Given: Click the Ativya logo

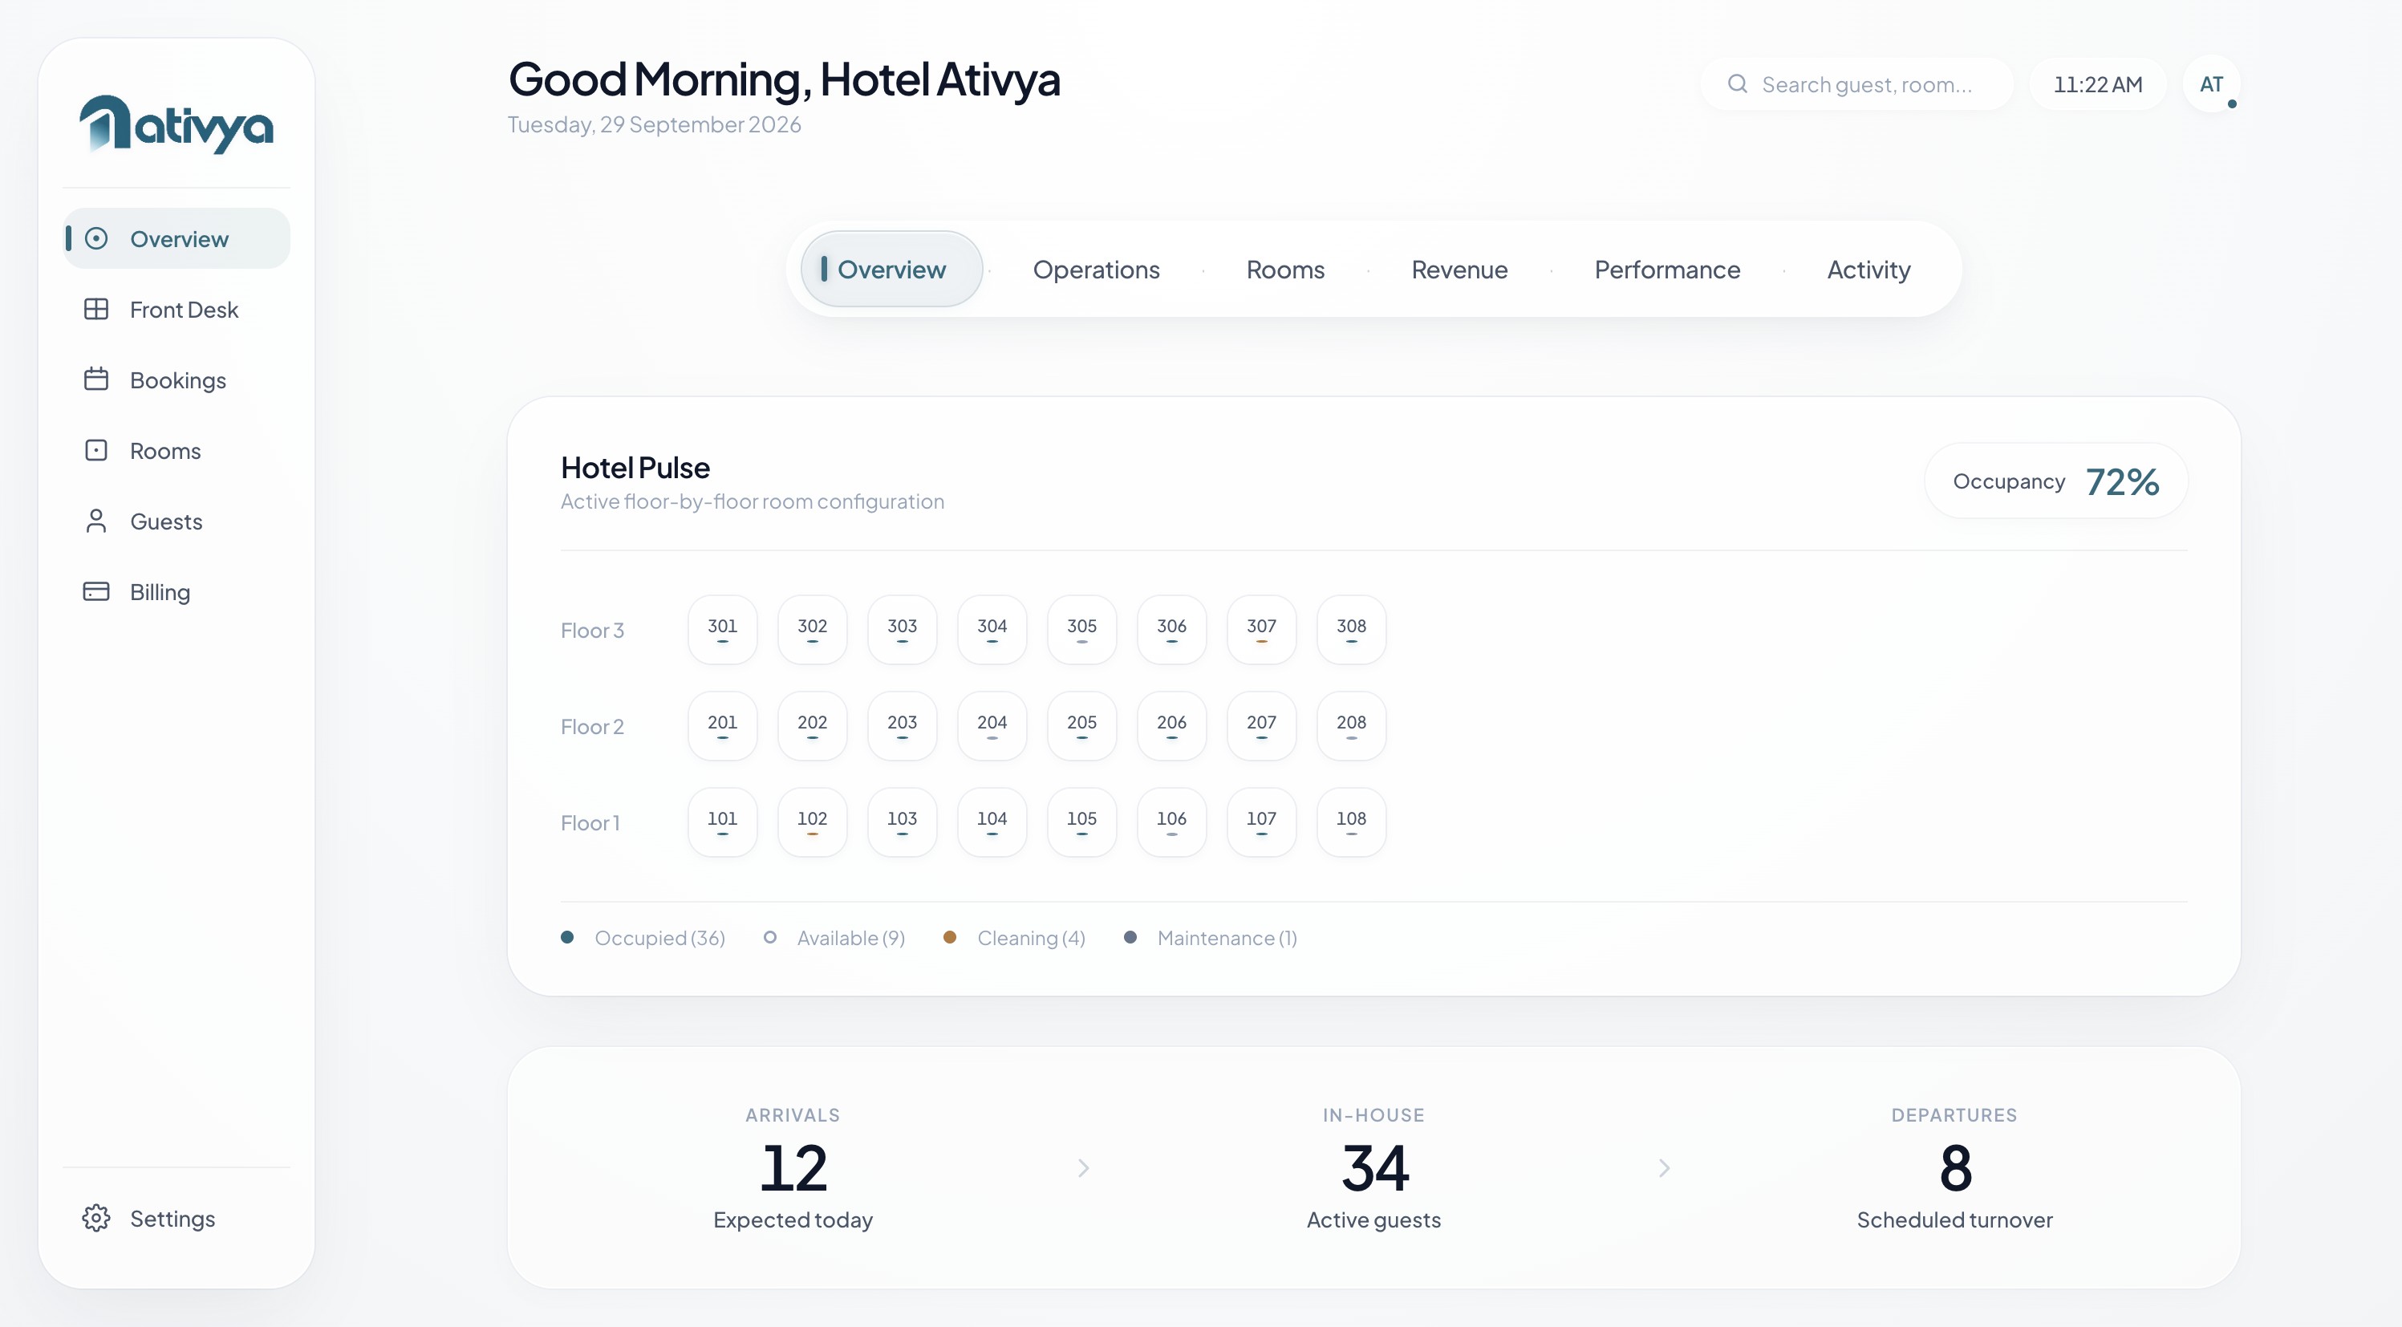Looking at the screenshot, I should [176, 124].
